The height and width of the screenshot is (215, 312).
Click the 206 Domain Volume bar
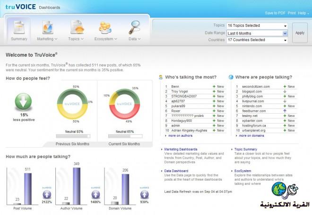(125, 190)
